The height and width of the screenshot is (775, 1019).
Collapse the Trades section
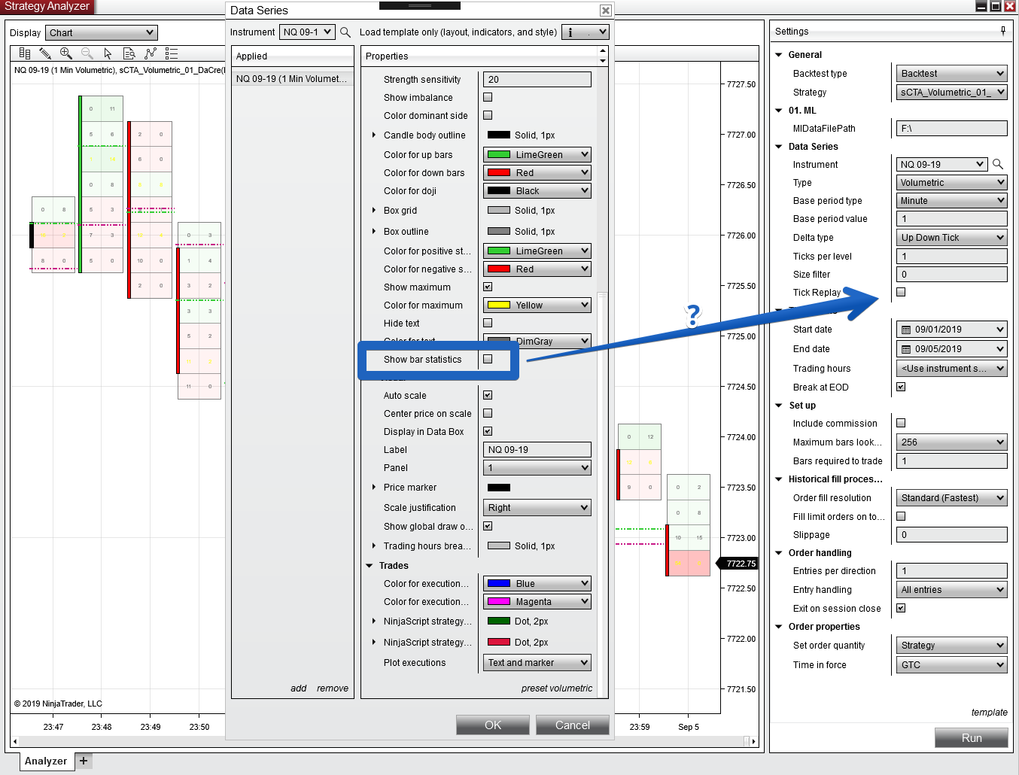tap(370, 566)
